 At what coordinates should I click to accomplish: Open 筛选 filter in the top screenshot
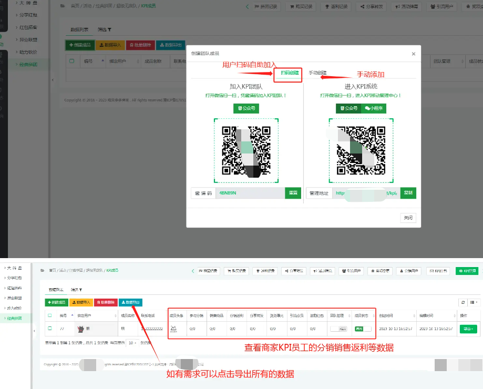point(105,29)
